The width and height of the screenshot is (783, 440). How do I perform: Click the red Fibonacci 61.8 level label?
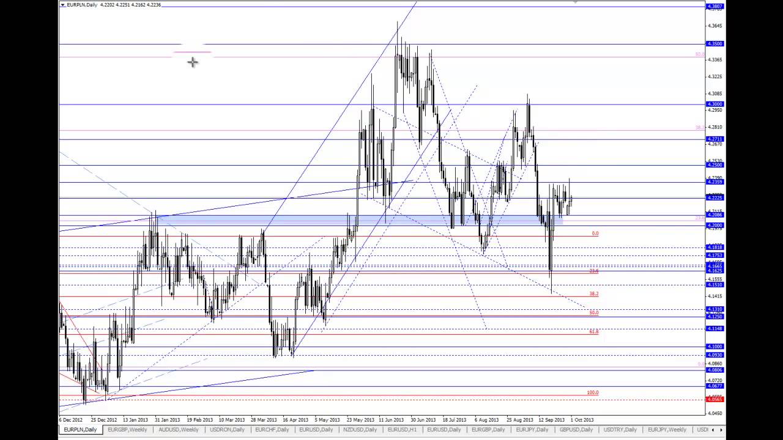[x=594, y=331]
